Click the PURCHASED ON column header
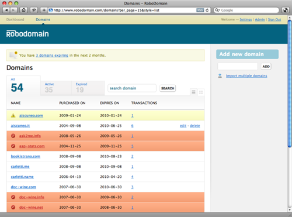292x217 pixels. pos(72,103)
